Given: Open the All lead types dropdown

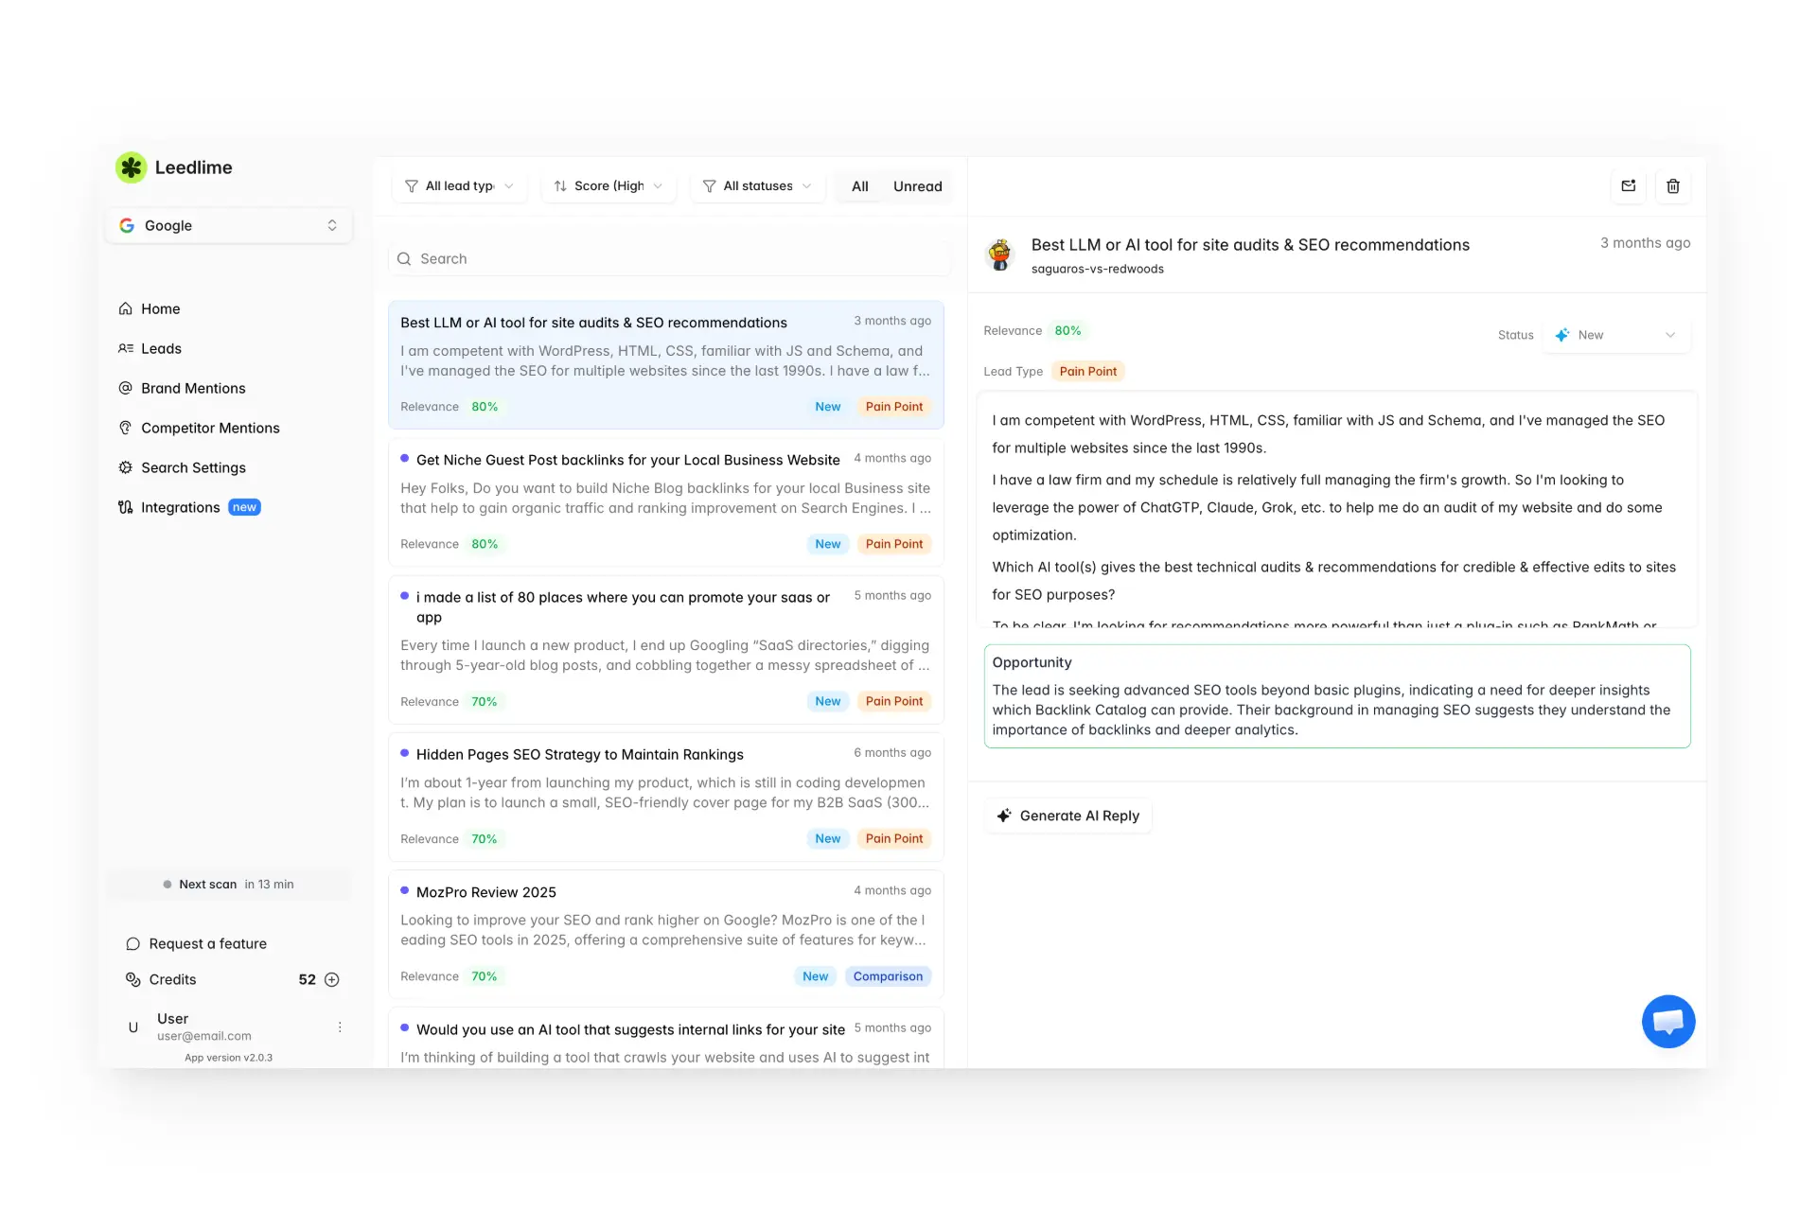Looking at the screenshot, I should coord(460,186).
